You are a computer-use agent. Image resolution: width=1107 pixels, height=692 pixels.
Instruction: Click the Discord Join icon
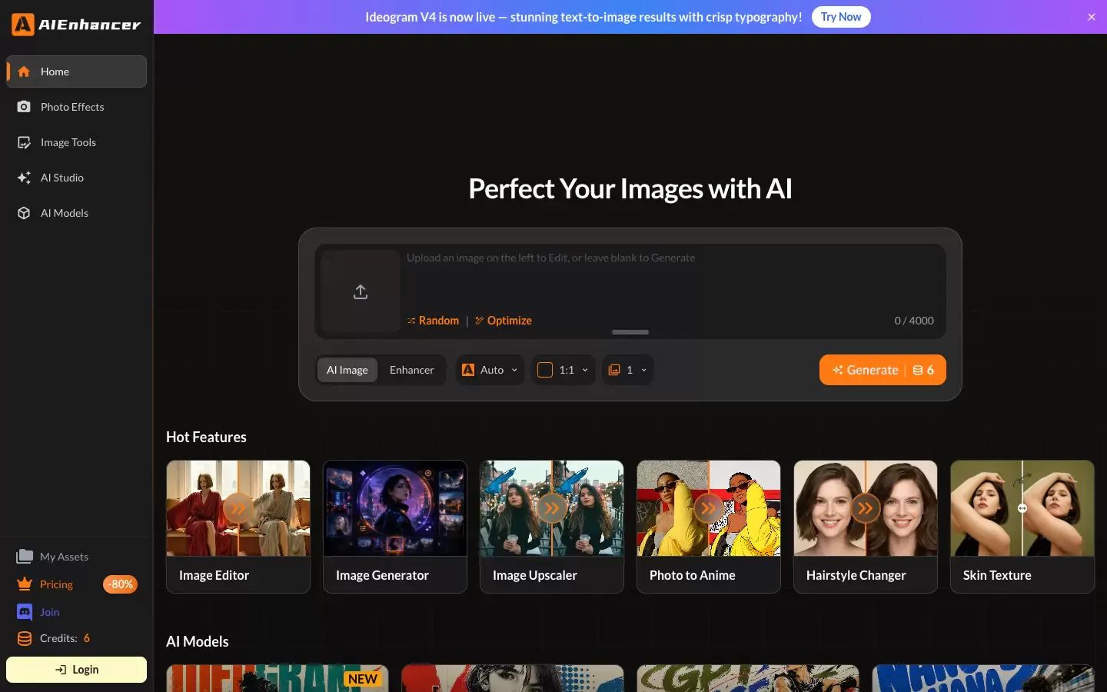pos(25,612)
